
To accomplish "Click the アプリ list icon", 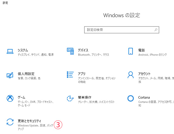I will [x=70, y=75].
